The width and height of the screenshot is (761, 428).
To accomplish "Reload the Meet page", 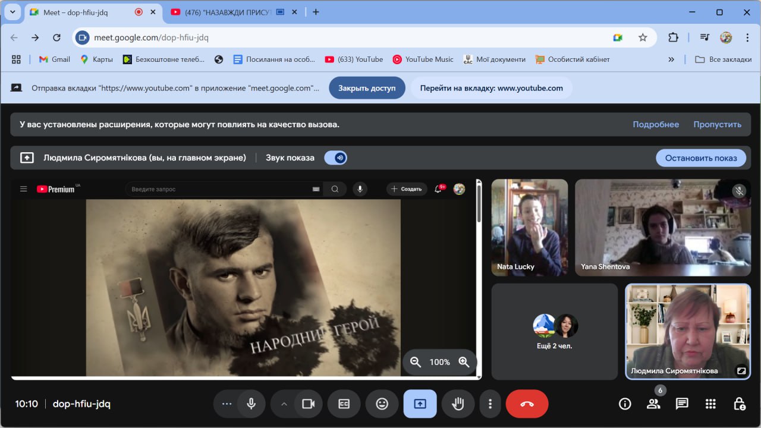I will [56, 37].
